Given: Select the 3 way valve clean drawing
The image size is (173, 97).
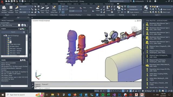Looking at the screenshot, I should click(15, 44).
